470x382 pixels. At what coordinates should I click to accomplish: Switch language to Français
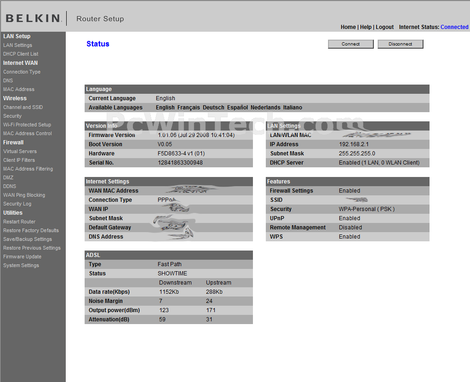coord(189,108)
